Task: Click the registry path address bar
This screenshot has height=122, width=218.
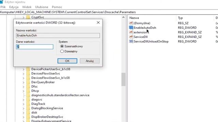Action: (x=109, y=12)
